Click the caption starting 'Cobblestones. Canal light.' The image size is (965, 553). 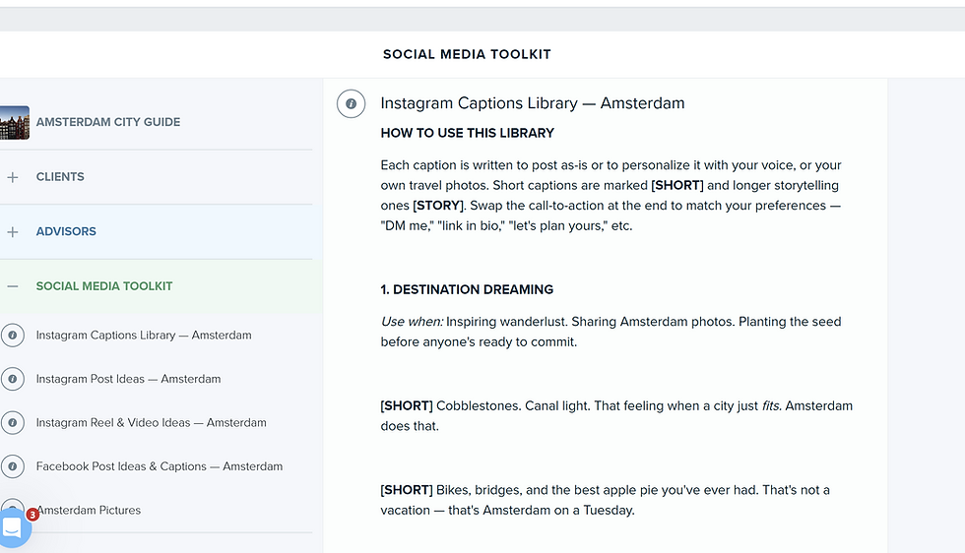[x=616, y=416]
